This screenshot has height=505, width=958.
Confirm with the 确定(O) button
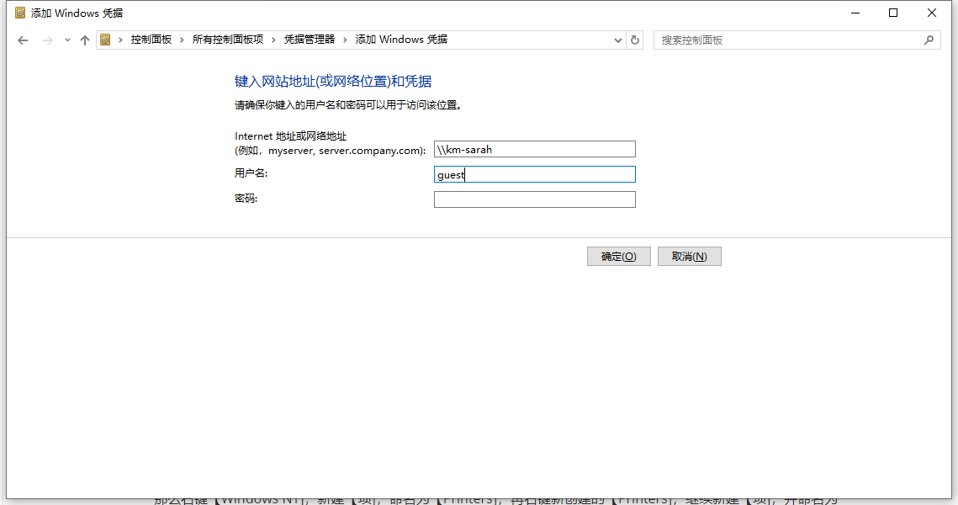pos(618,256)
